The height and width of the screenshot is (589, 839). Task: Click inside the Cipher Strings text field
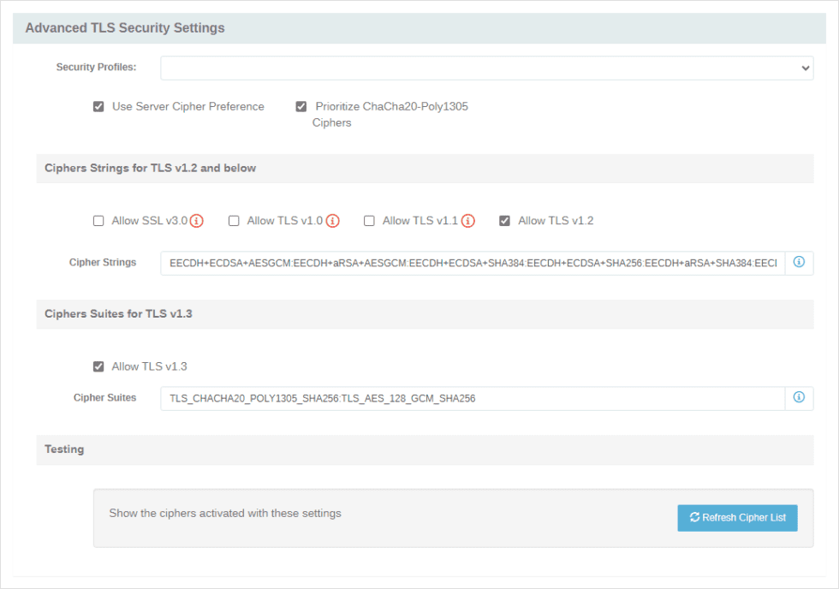point(471,263)
